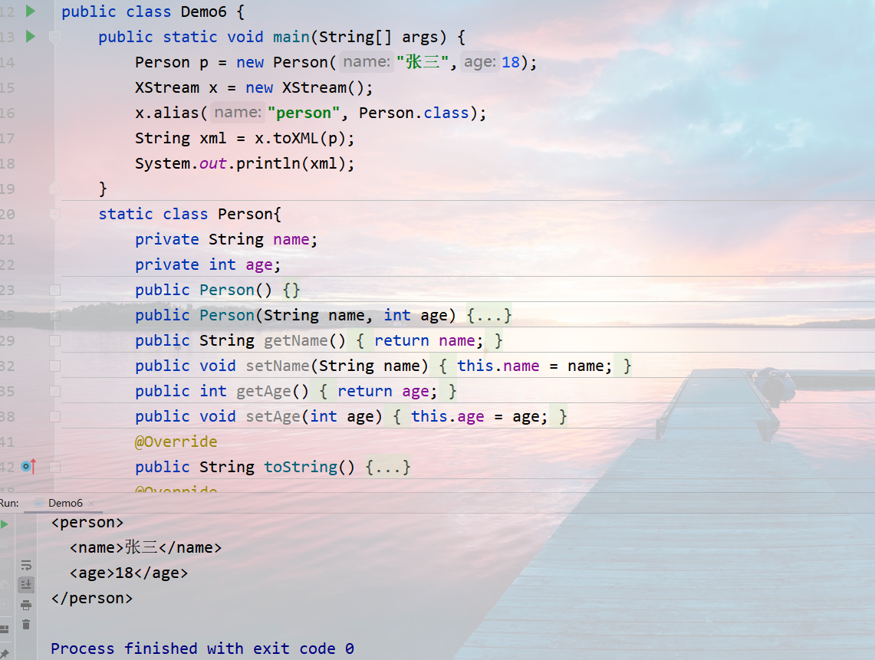
Task: Click the class name Demo6
Action: [x=204, y=11]
